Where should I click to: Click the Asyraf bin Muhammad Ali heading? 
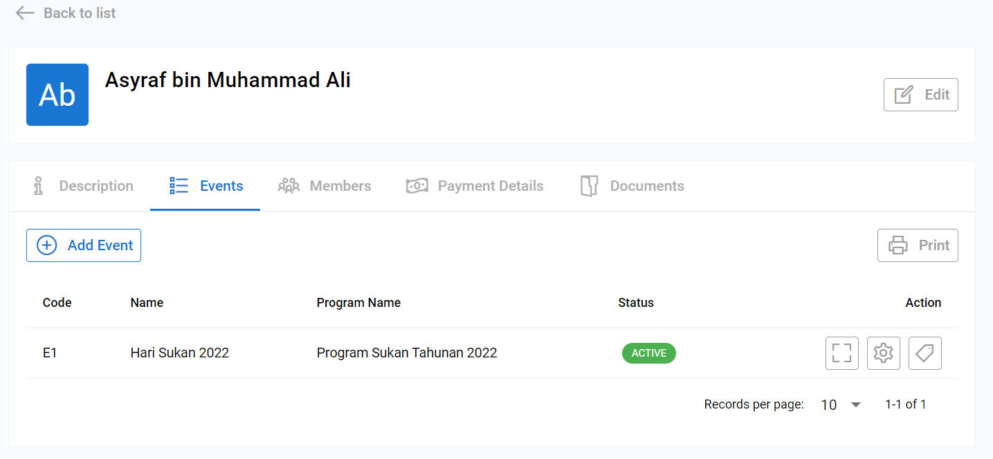tap(228, 80)
